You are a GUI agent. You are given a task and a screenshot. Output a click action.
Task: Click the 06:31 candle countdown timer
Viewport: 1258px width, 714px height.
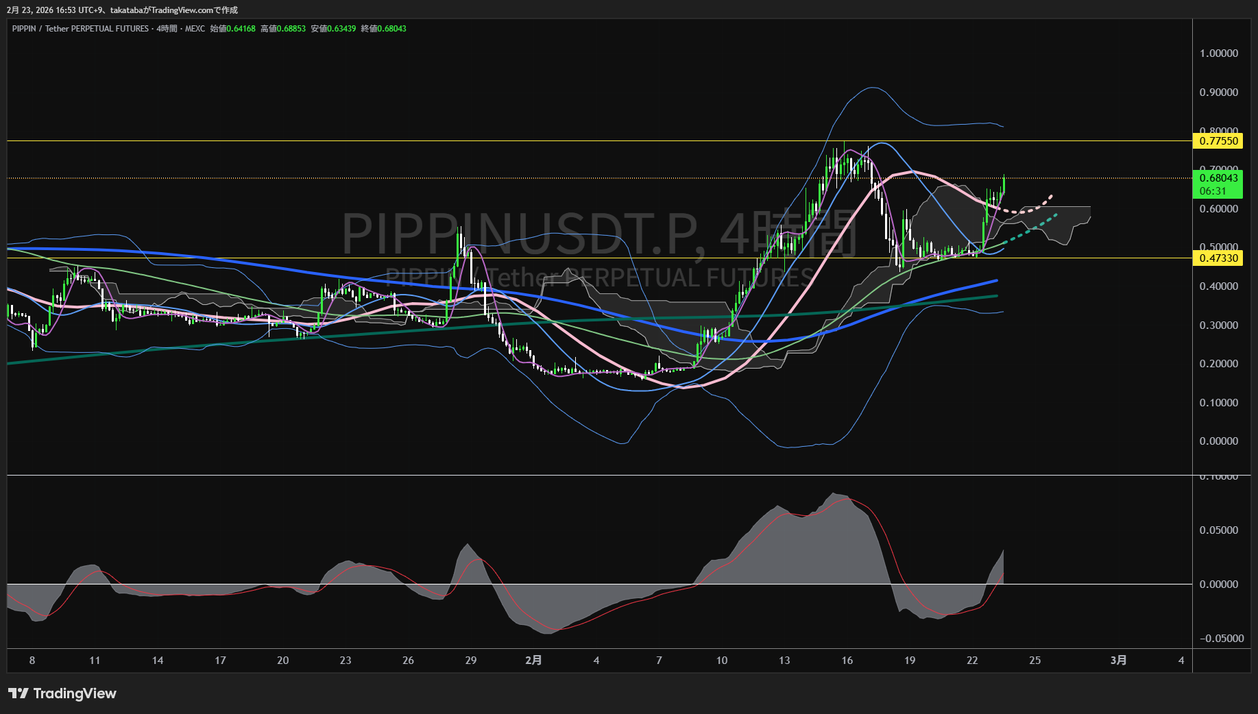pyautogui.click(x=1213, y=191)
